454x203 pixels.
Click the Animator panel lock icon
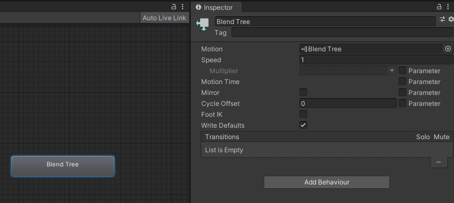point(174,7)
